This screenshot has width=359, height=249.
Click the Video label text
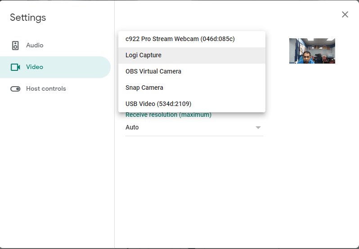(x=35, y=67)
